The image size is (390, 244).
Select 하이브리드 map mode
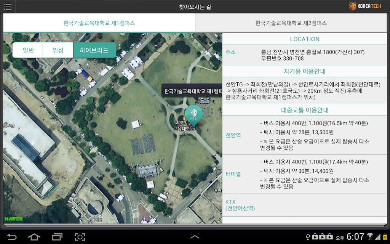[x=94, y=50]
